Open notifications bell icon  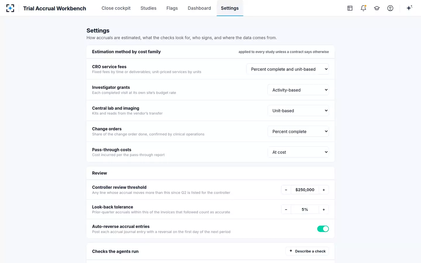(363, 8)
